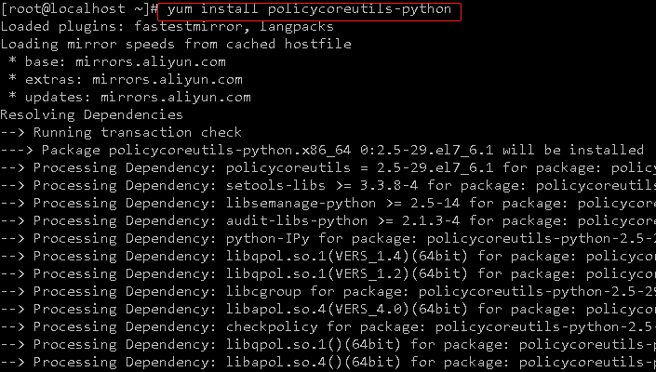Click the [root@localhost ~]# shell prompt
The width and height of the screenshot is (656, 372).
coord(79,10)
